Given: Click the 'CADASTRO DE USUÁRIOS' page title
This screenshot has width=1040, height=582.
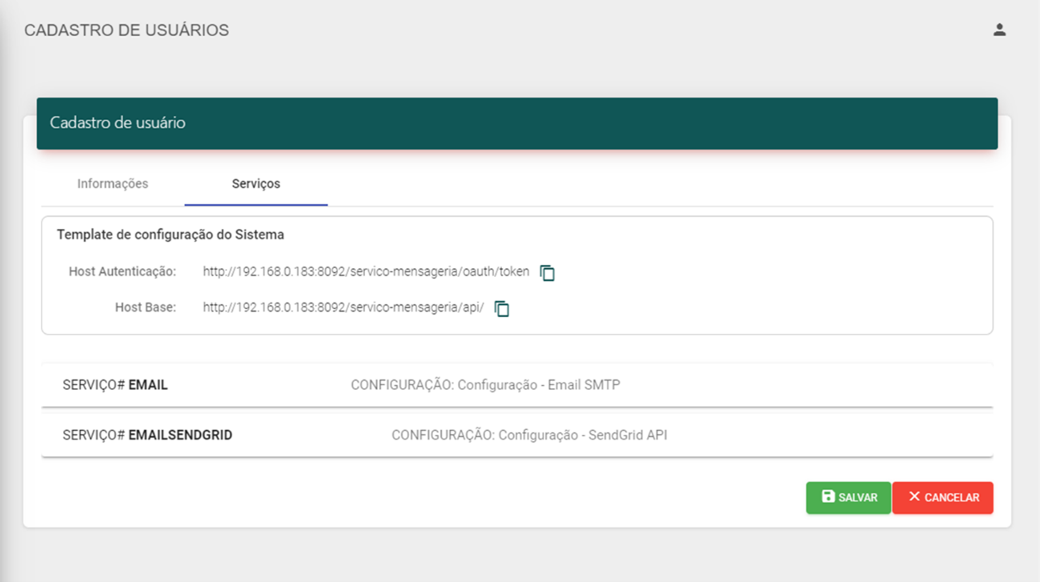Looking at the screenshot, I should pos(126,30).
